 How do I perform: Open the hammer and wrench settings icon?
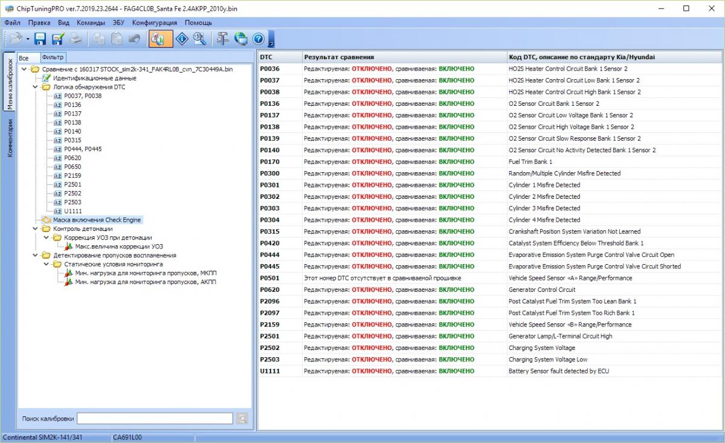[223, 39]
